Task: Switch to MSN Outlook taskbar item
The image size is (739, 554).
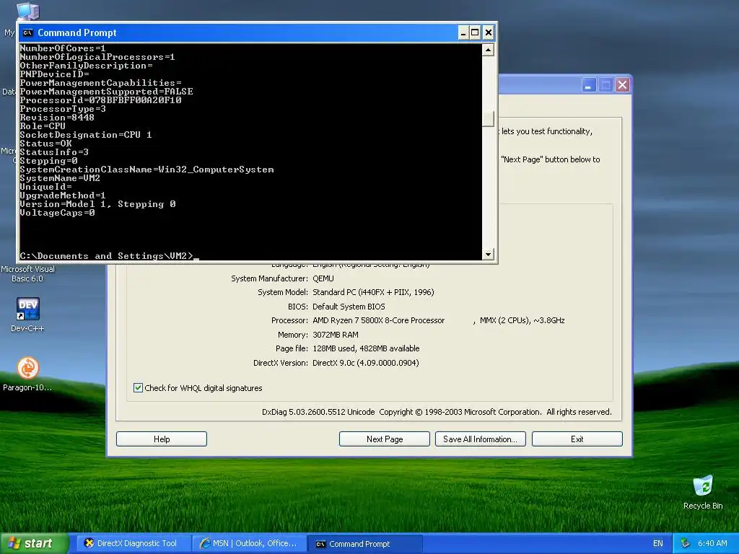Action: click(x=250, y=543)
